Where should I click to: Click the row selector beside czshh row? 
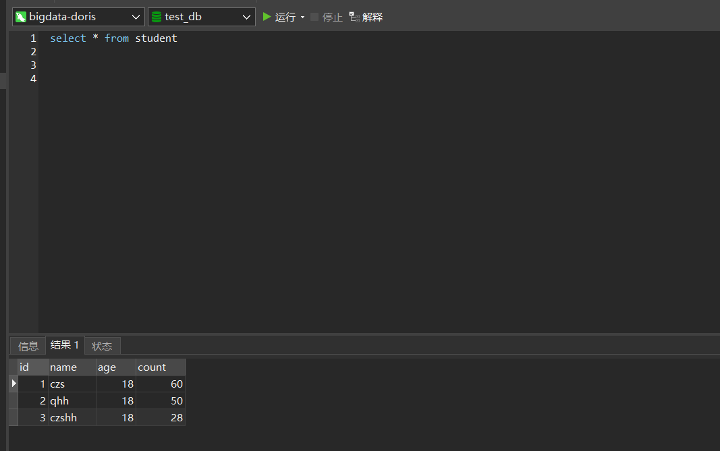pyautogui.click(x=13, y=417)
